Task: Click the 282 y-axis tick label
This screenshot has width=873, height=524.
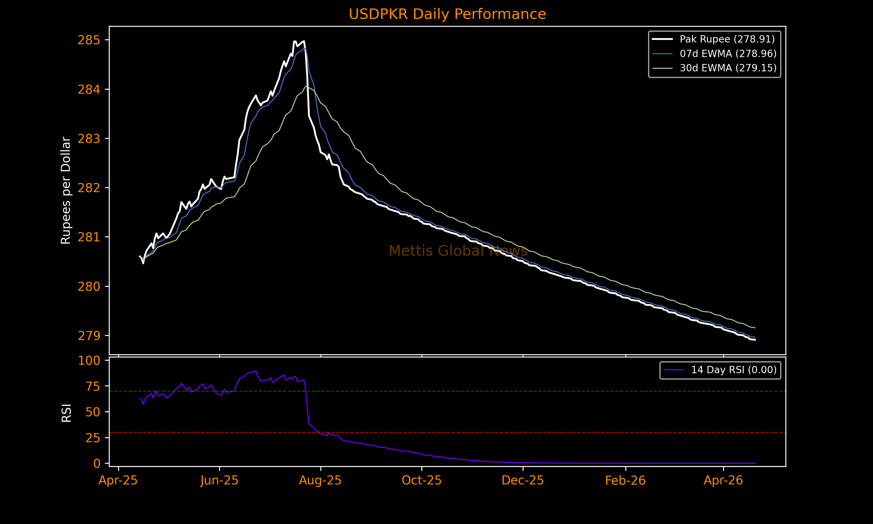Action: point(88,188)
